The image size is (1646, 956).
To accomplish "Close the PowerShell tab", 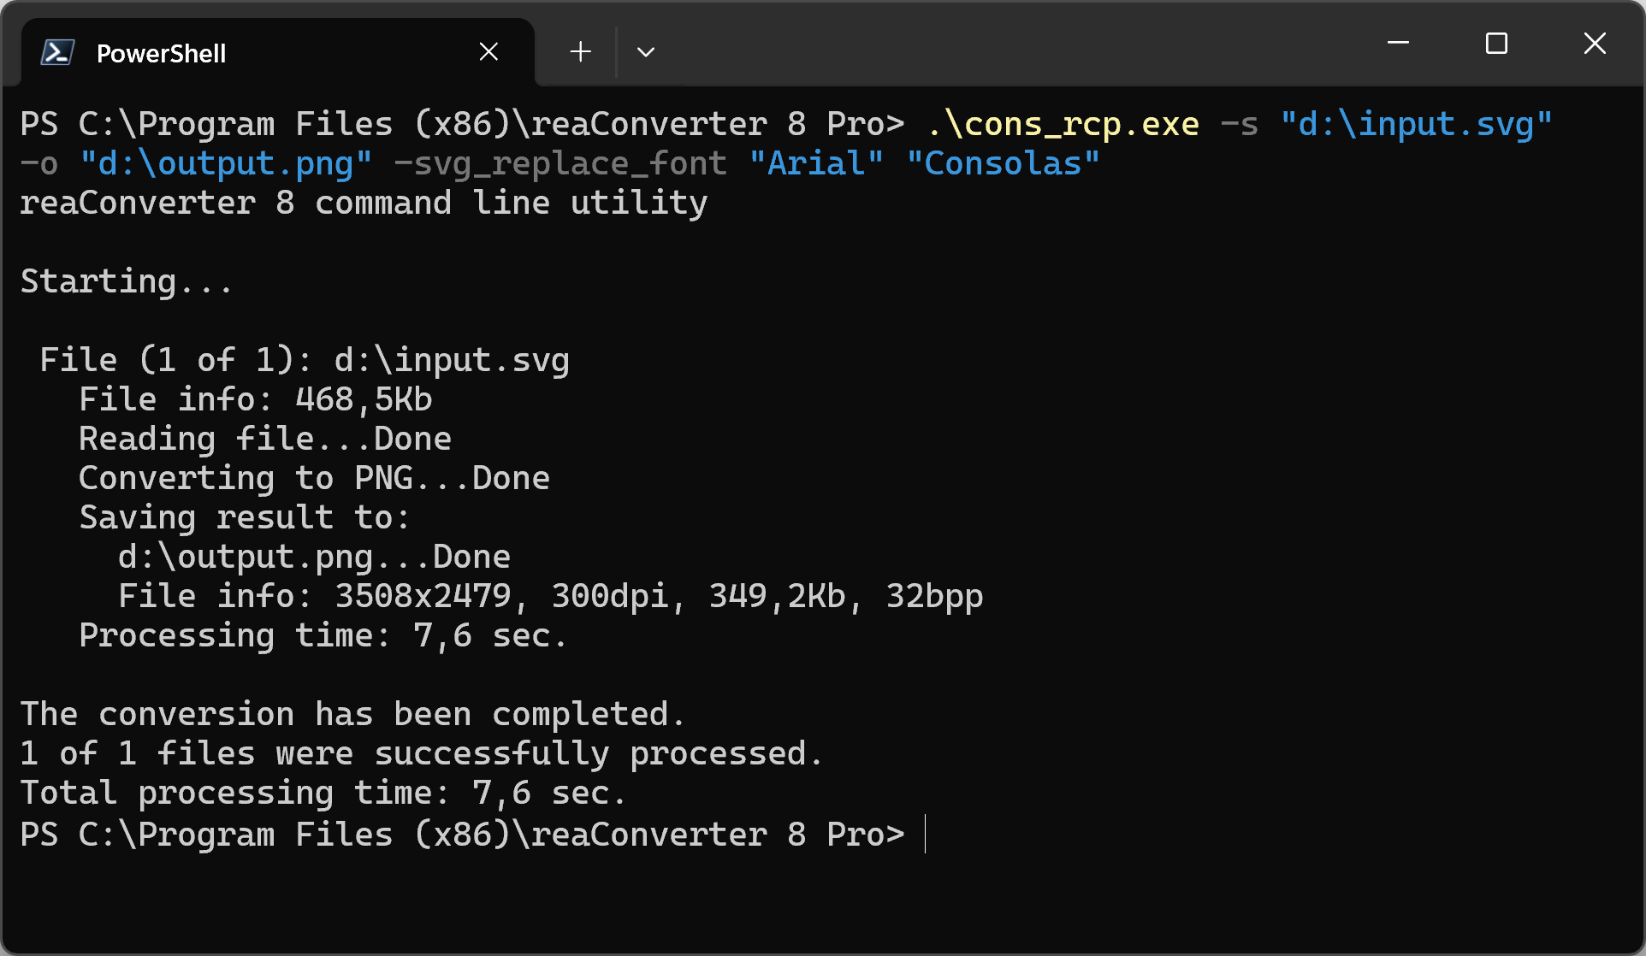I will [x=488, y=52].
